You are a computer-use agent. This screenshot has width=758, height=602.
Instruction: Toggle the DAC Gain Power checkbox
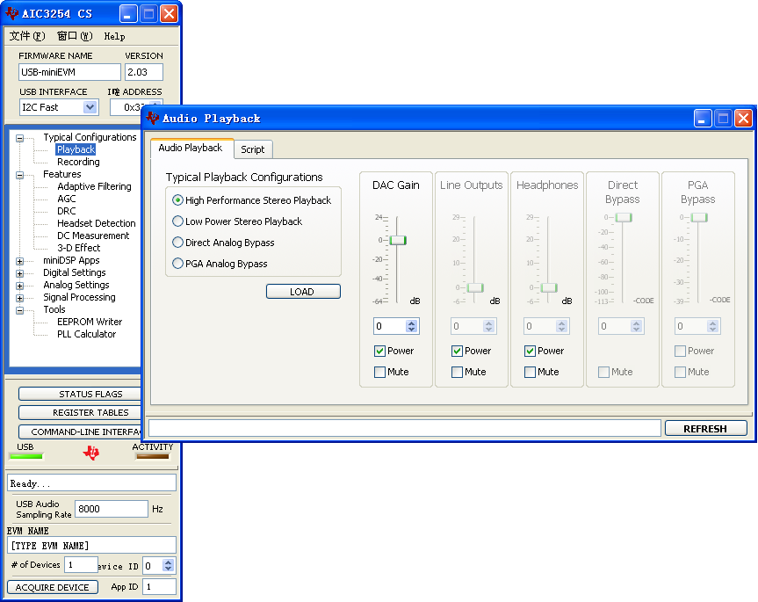379,351
